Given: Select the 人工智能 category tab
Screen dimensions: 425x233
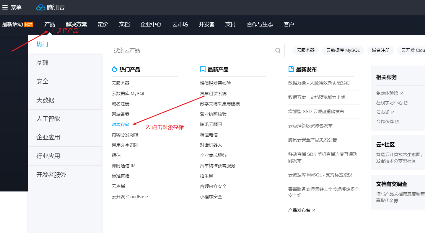Looking at the screenshot, I should tap(65, 119).
